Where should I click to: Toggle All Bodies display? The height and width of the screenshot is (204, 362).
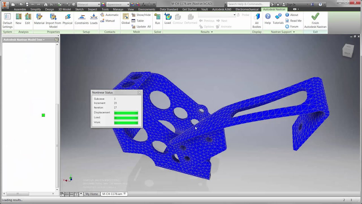(257, 21)
